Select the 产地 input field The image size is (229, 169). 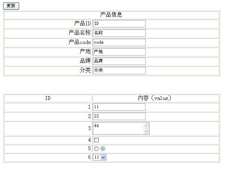pos(119,52)
